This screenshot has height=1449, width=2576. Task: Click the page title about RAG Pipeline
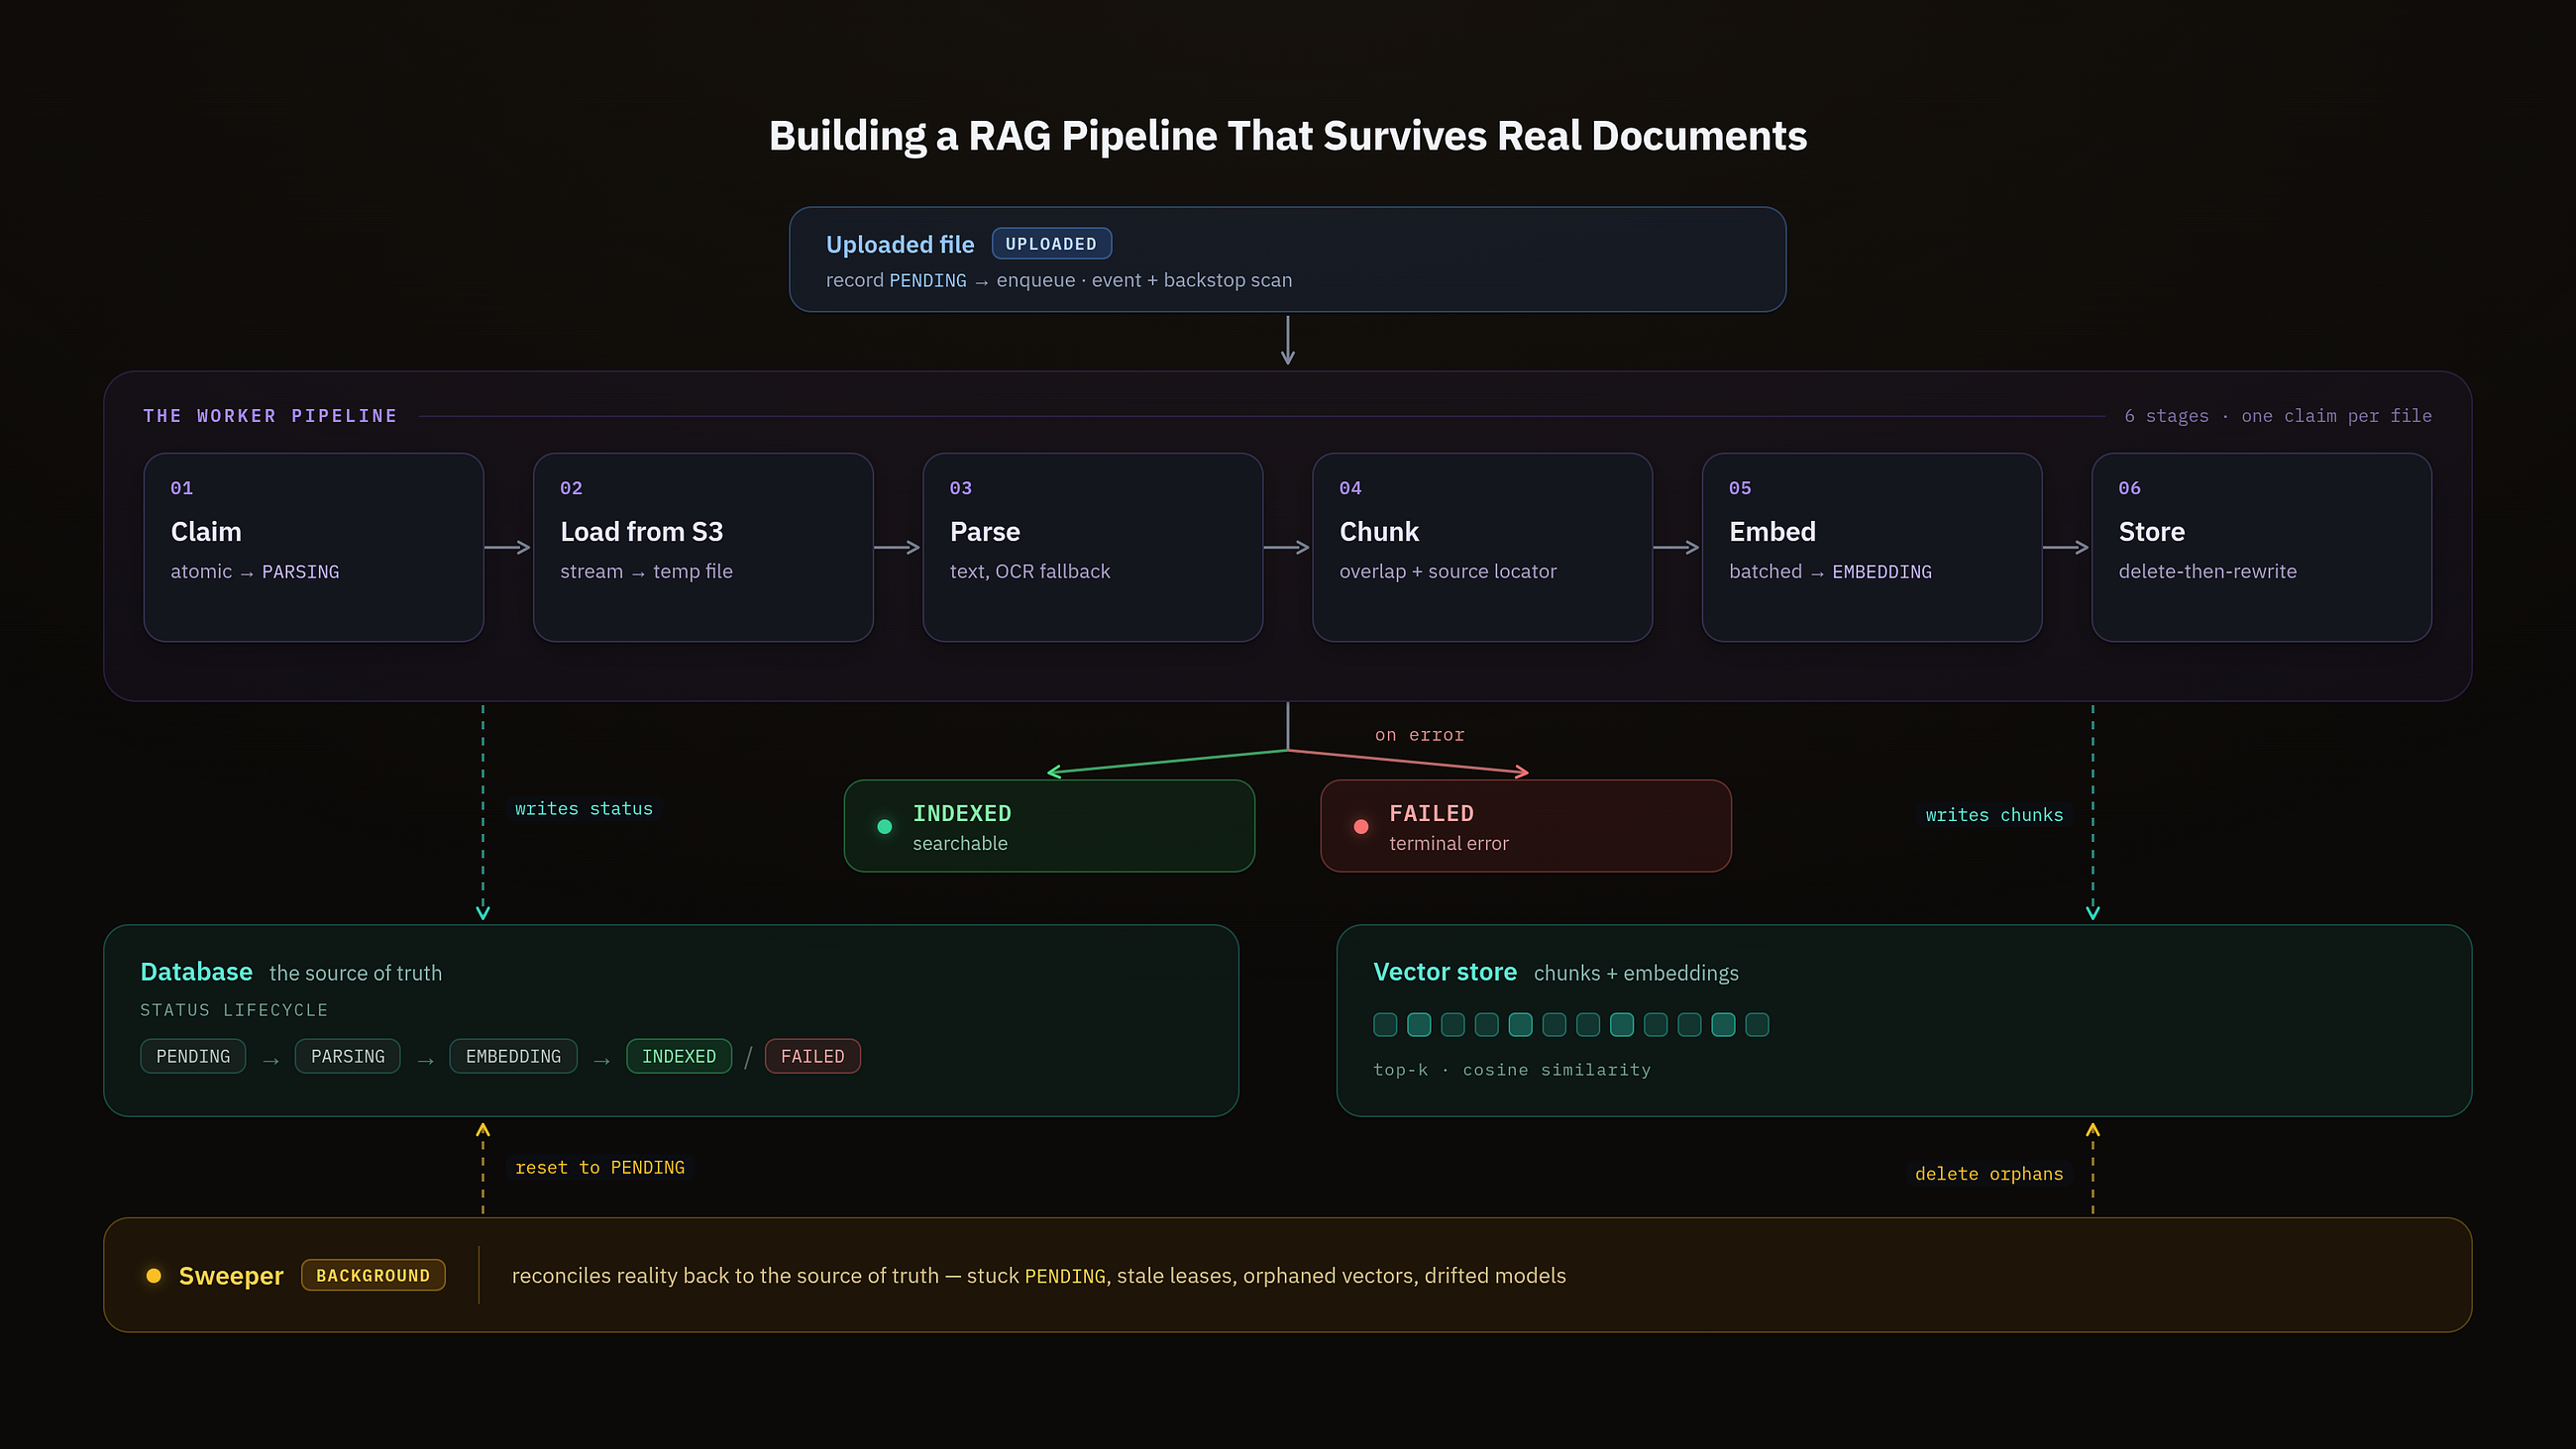point(1288,136)
